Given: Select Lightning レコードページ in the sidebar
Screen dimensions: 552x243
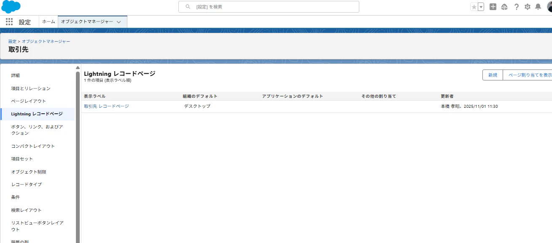Looking at the screenshot, I should [38, 114].
